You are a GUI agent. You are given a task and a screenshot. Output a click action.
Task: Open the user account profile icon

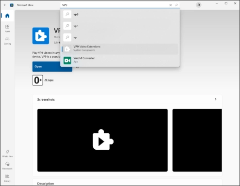pyautogui.click(x=199, y=5)
